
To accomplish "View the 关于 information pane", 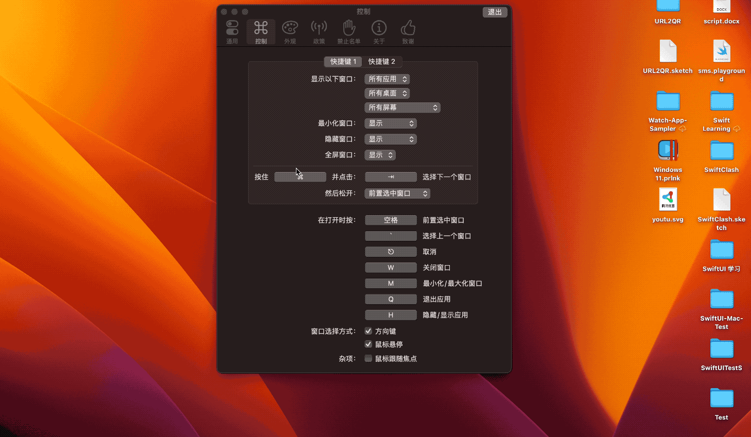I will pos(379,31).
